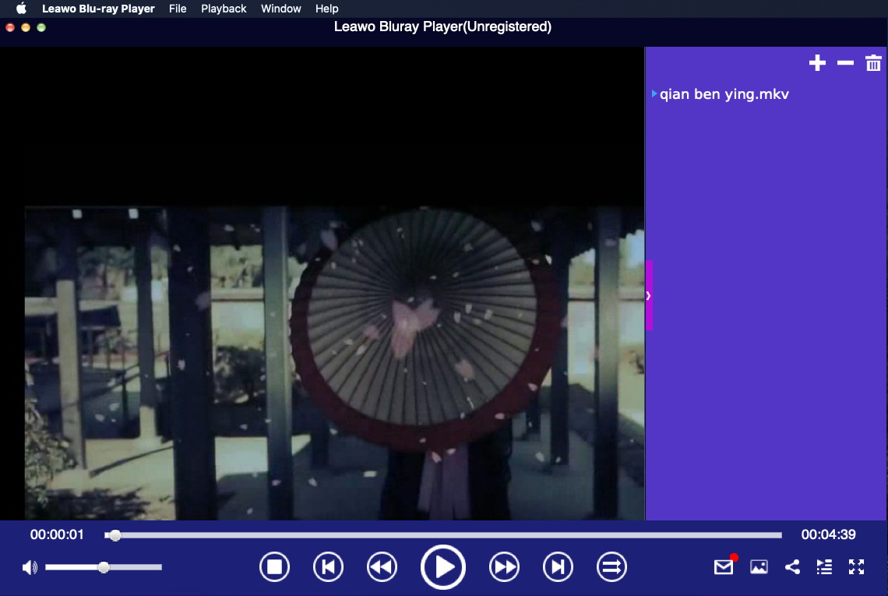Clear the playlist with the trash icon

(873, 63)
